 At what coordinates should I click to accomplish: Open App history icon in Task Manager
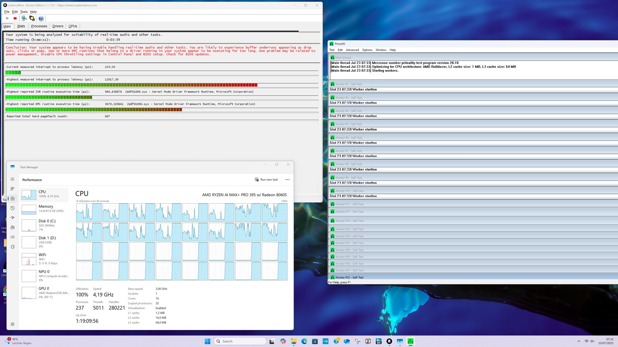(13, 208)
